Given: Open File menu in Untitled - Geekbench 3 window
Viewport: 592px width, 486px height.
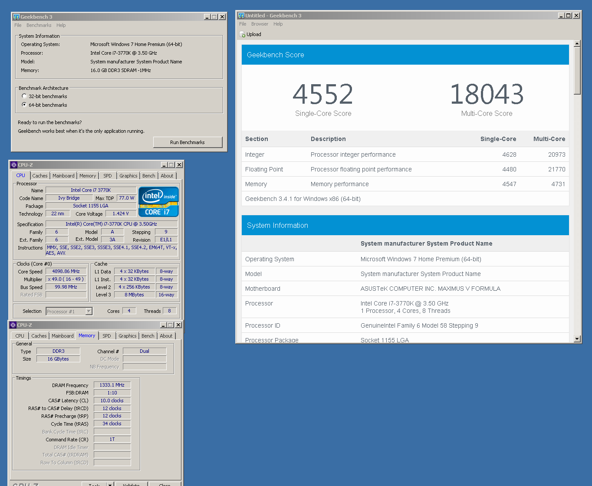Looking at the screenshot, I should pyautogui.click(x=243, y=24).
